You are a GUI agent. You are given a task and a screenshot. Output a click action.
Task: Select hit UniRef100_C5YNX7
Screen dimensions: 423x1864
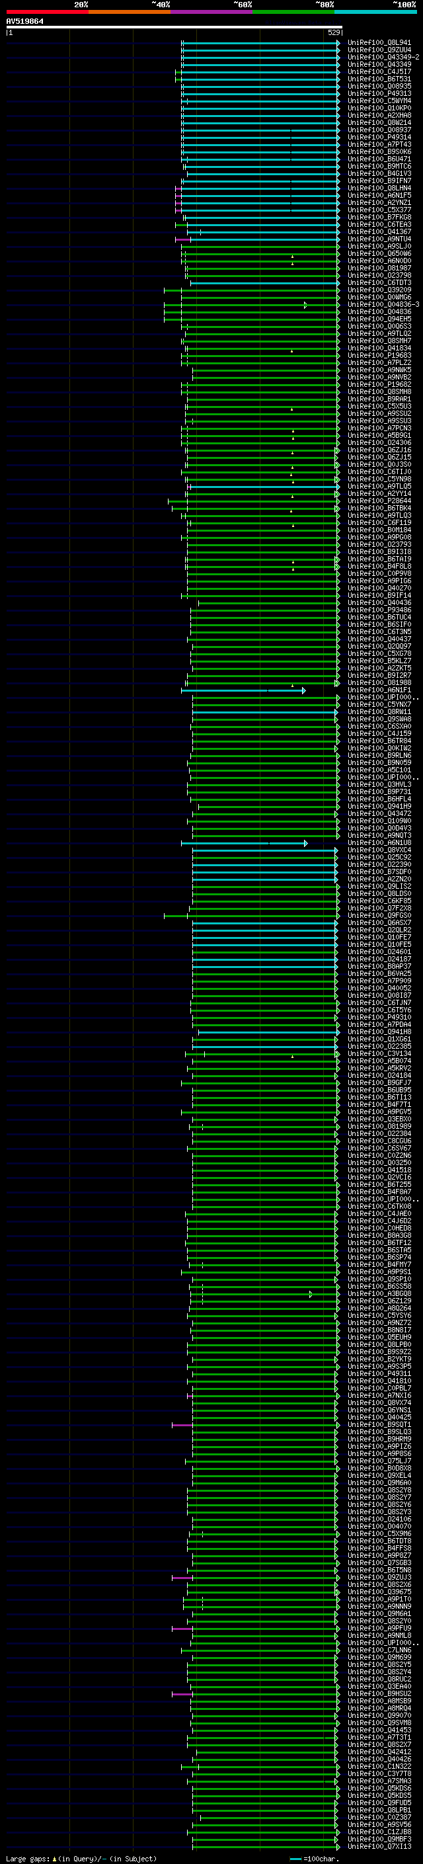click(379, 704)
